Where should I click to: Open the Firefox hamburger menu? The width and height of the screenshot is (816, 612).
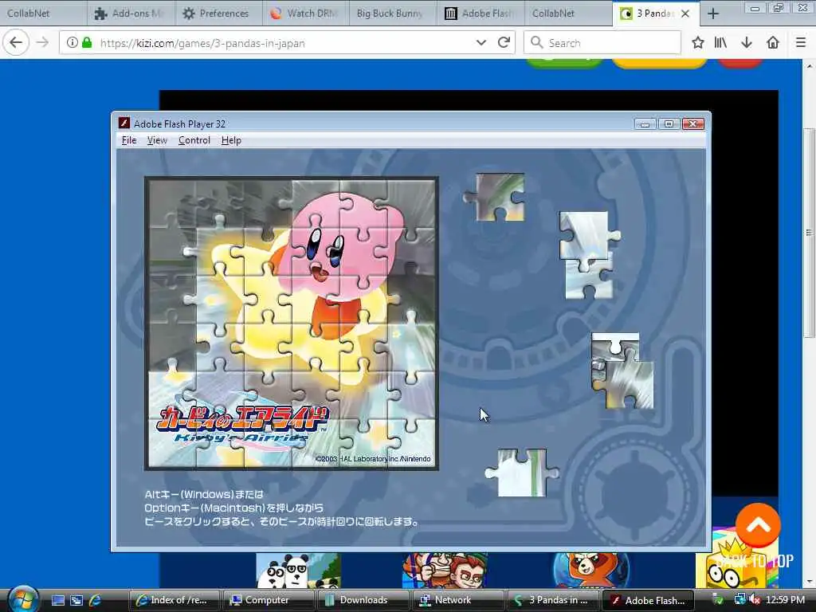pyautogui.click(x=801, y=43)
